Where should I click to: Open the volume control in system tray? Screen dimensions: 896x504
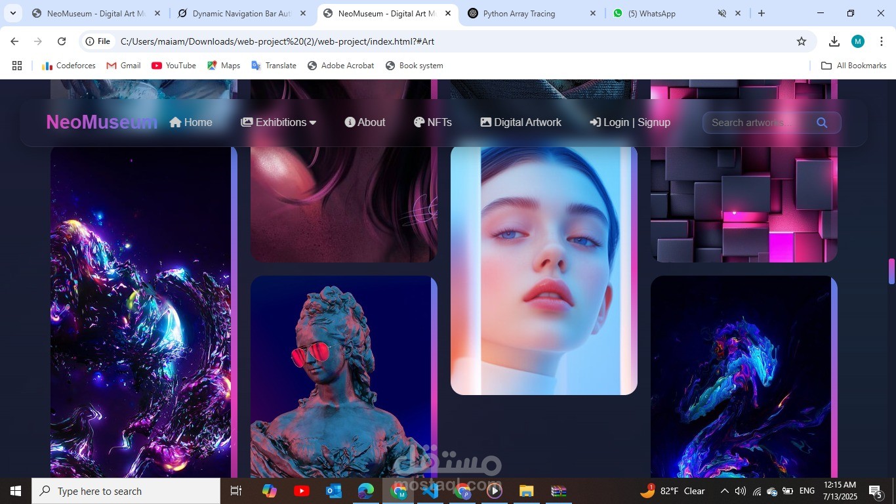pos(741,491)
